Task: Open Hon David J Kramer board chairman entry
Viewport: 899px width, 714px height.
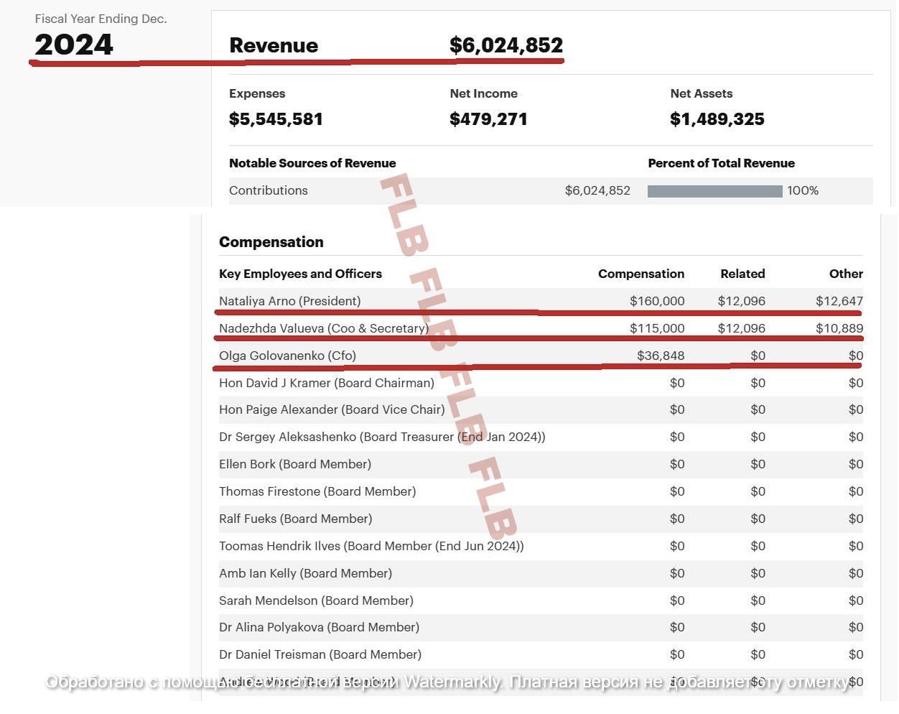Action: (326, 383)
